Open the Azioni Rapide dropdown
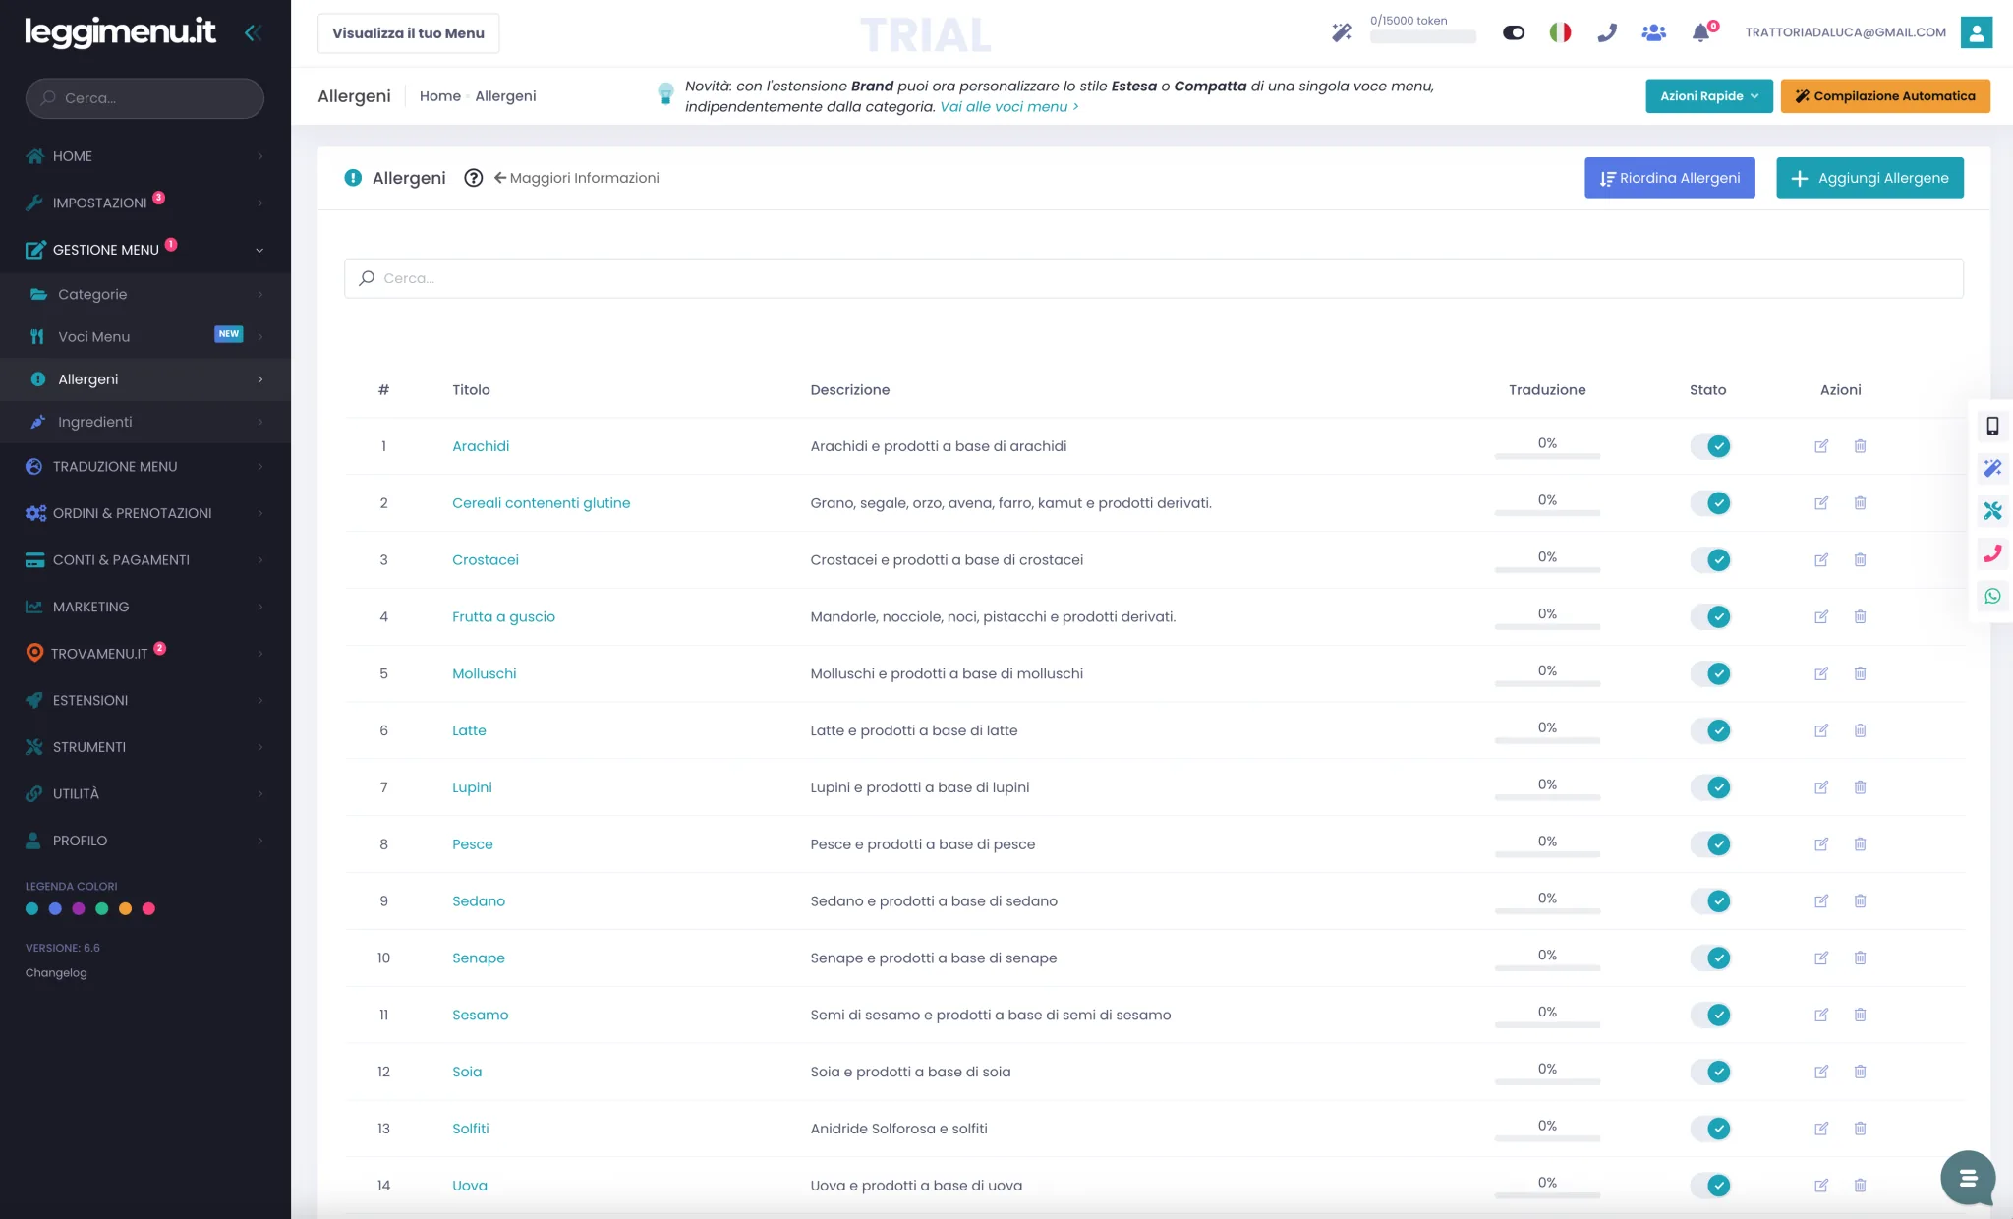Image resolution: width=2013 pixels, height=1219 pixels. click(1709, 96)
